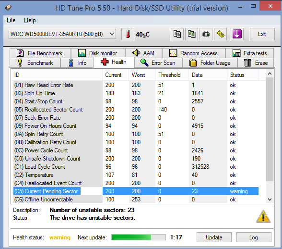Screen dimensions: 282x249
Task: Select the (0C) Power Cycle Count row
Action: pyautogui.click(x=136, y=150)
